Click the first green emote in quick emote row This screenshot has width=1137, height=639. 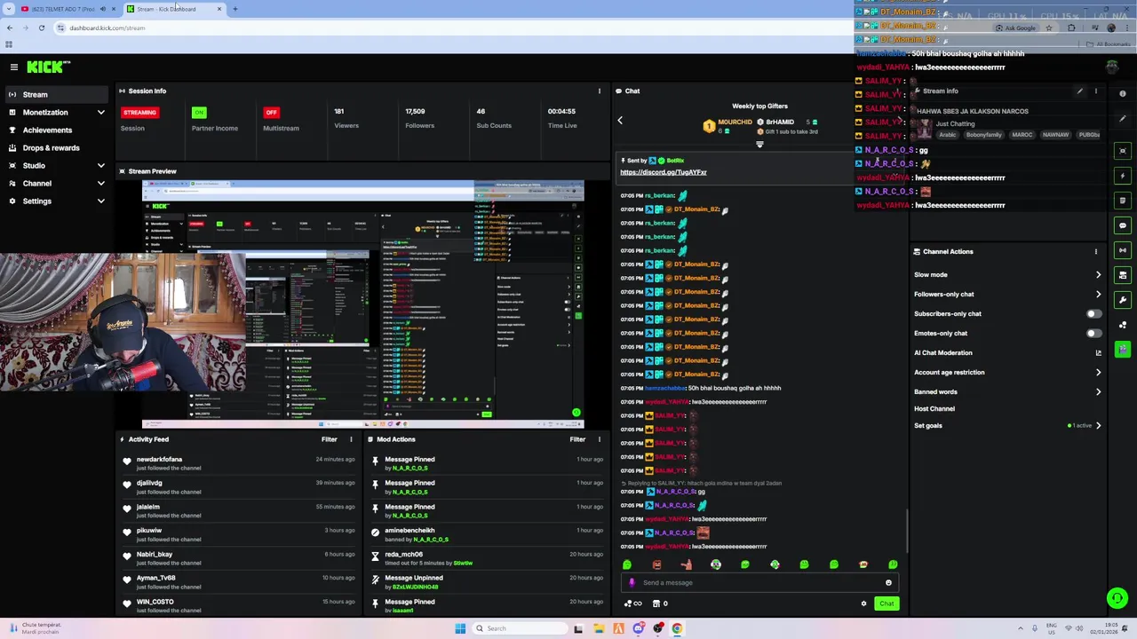[627, 564]
